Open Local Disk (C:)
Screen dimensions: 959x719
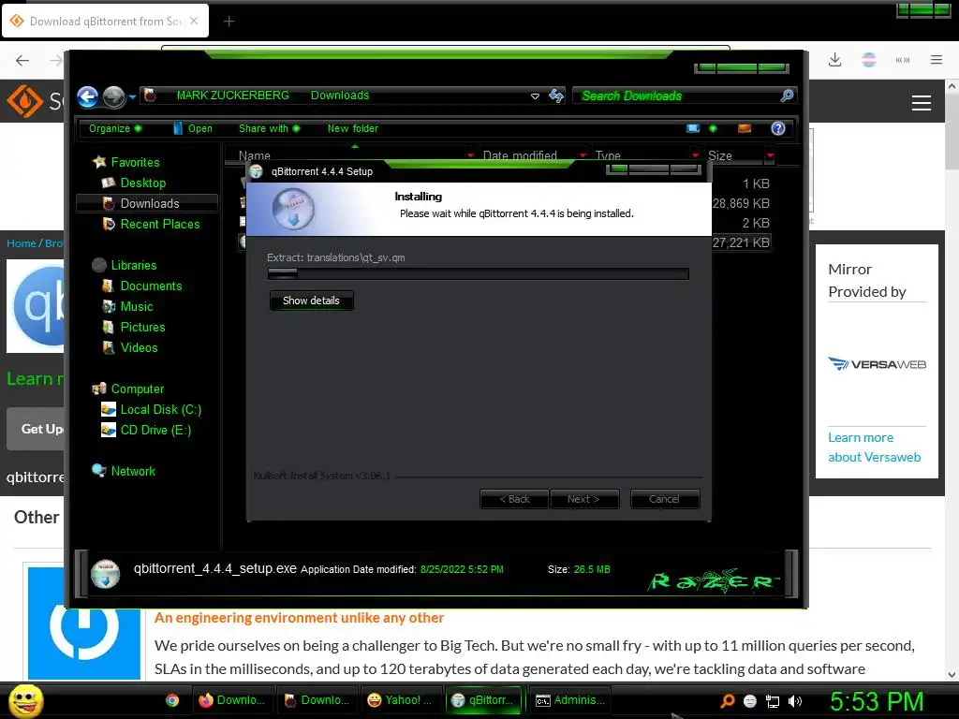pos(160,410)
